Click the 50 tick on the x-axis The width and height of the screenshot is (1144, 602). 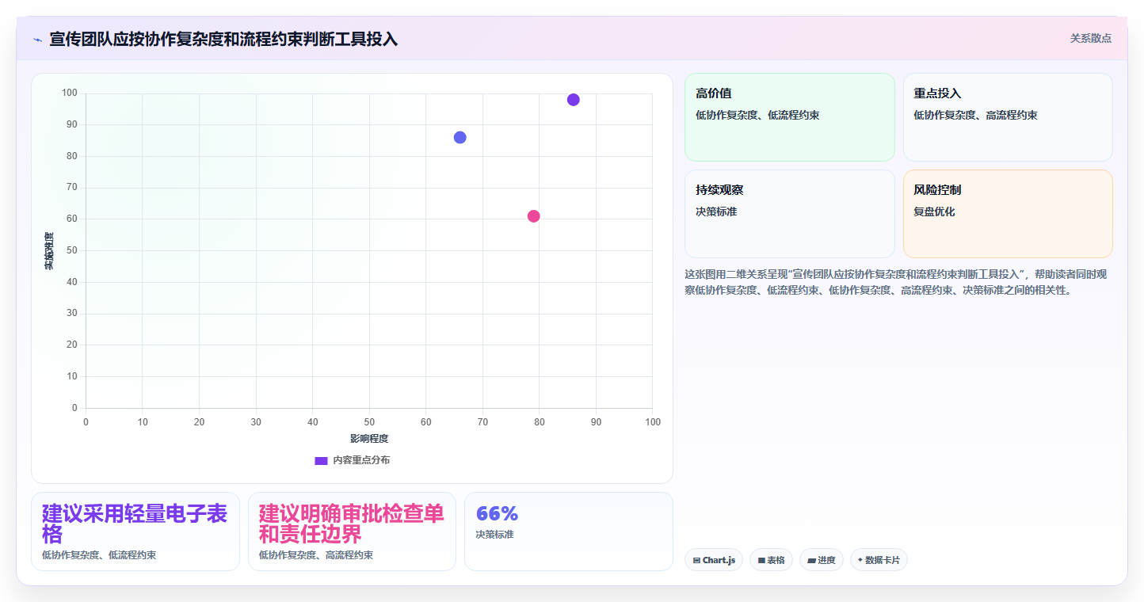(x=369, y=422)
